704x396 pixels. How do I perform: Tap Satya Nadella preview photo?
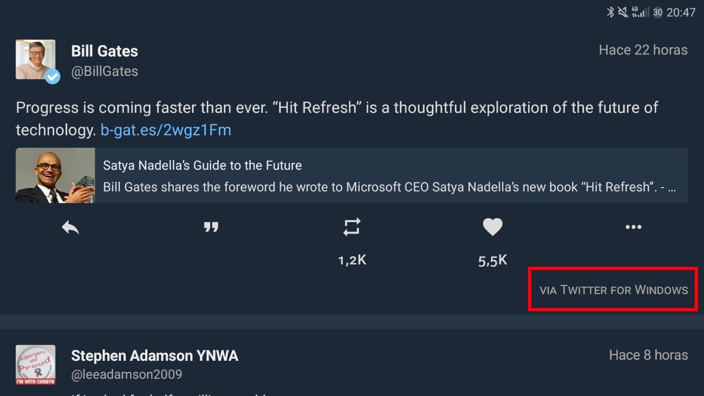point(55,175)
